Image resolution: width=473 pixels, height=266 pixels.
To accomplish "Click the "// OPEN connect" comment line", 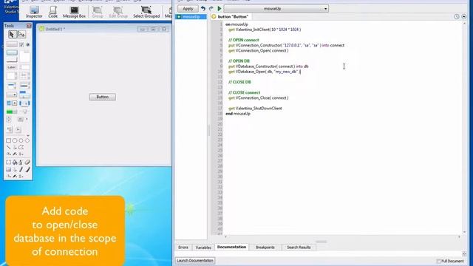I will point(243,40).
